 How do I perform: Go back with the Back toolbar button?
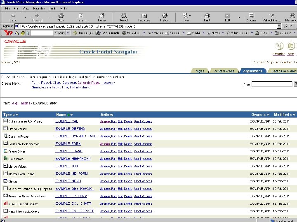13,17
